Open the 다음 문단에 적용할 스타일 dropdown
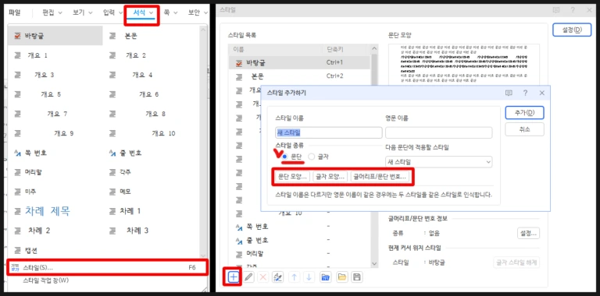600x296 pixels. 438,162
